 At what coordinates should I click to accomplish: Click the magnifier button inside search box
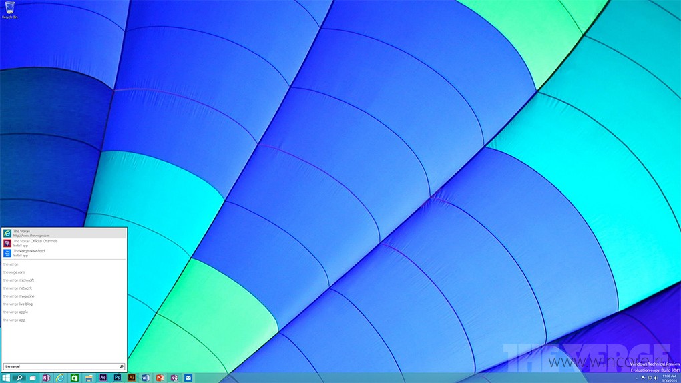(121, 366)
